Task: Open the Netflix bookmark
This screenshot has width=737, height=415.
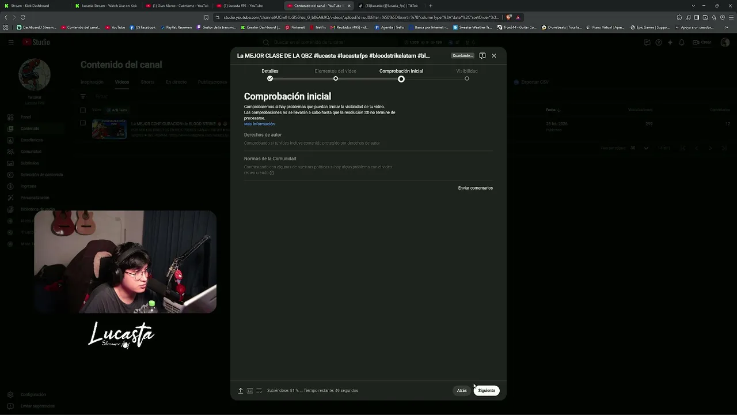Action: point(318,27)
